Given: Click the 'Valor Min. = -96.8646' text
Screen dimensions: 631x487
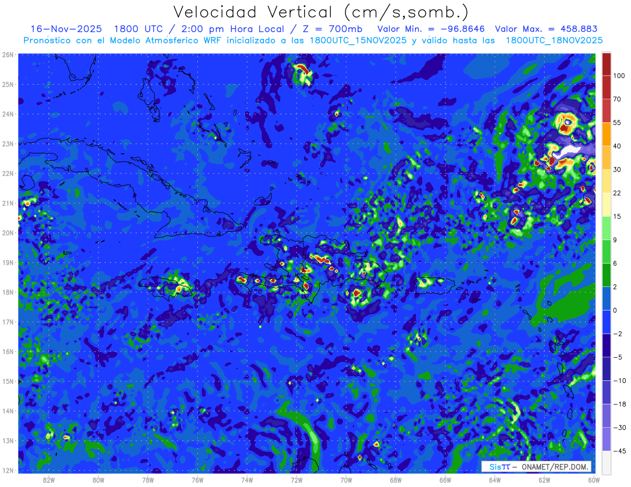Looking at the screenshot, I should pyautogui.click(x=431, y=29).
